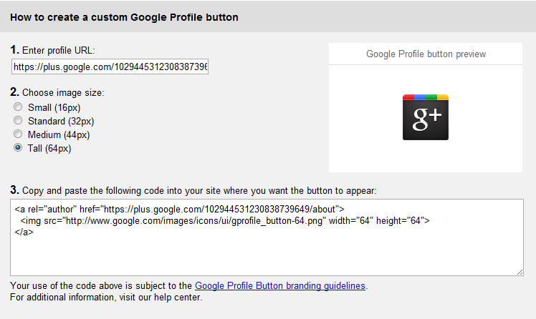The width and height of the screenshot is (536, 319).
Task: Click the closing '</a>' code line
Action: click(x=24, y=232)
